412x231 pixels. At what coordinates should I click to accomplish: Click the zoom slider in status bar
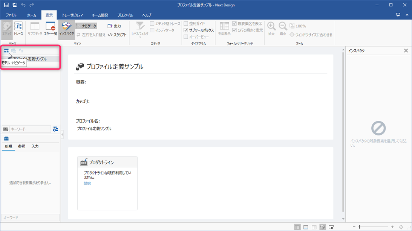360,227
